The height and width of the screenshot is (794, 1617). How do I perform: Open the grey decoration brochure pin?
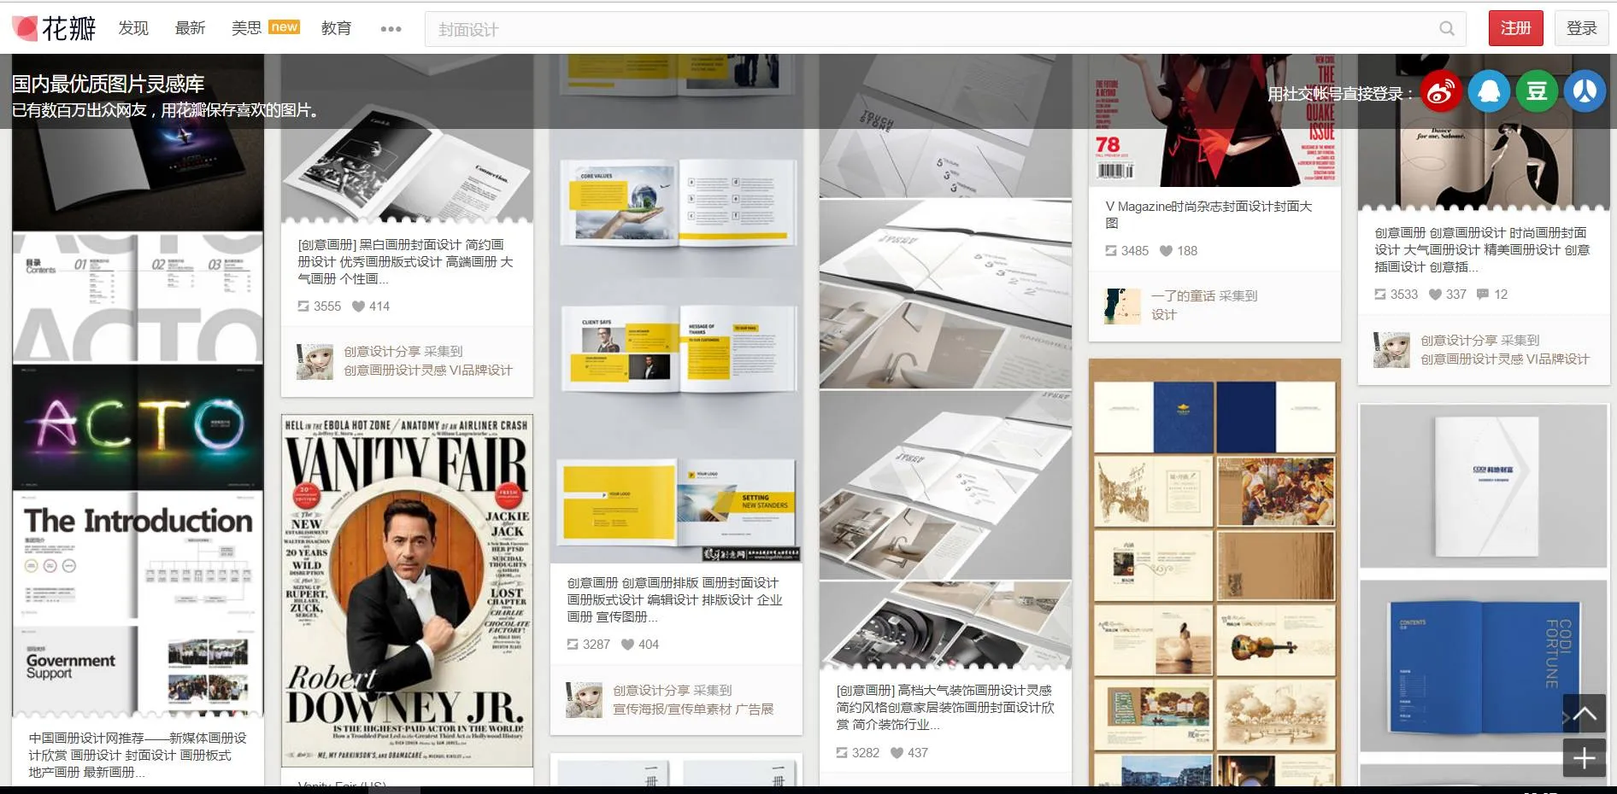coord(945,362)
